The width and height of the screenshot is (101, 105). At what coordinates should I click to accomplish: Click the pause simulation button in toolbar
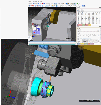[x=33, y=4]
